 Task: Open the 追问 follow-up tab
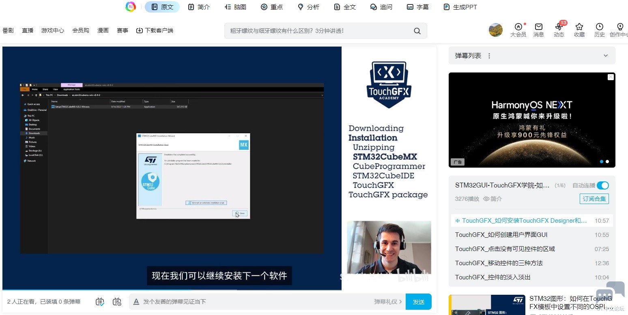point(381,7)
